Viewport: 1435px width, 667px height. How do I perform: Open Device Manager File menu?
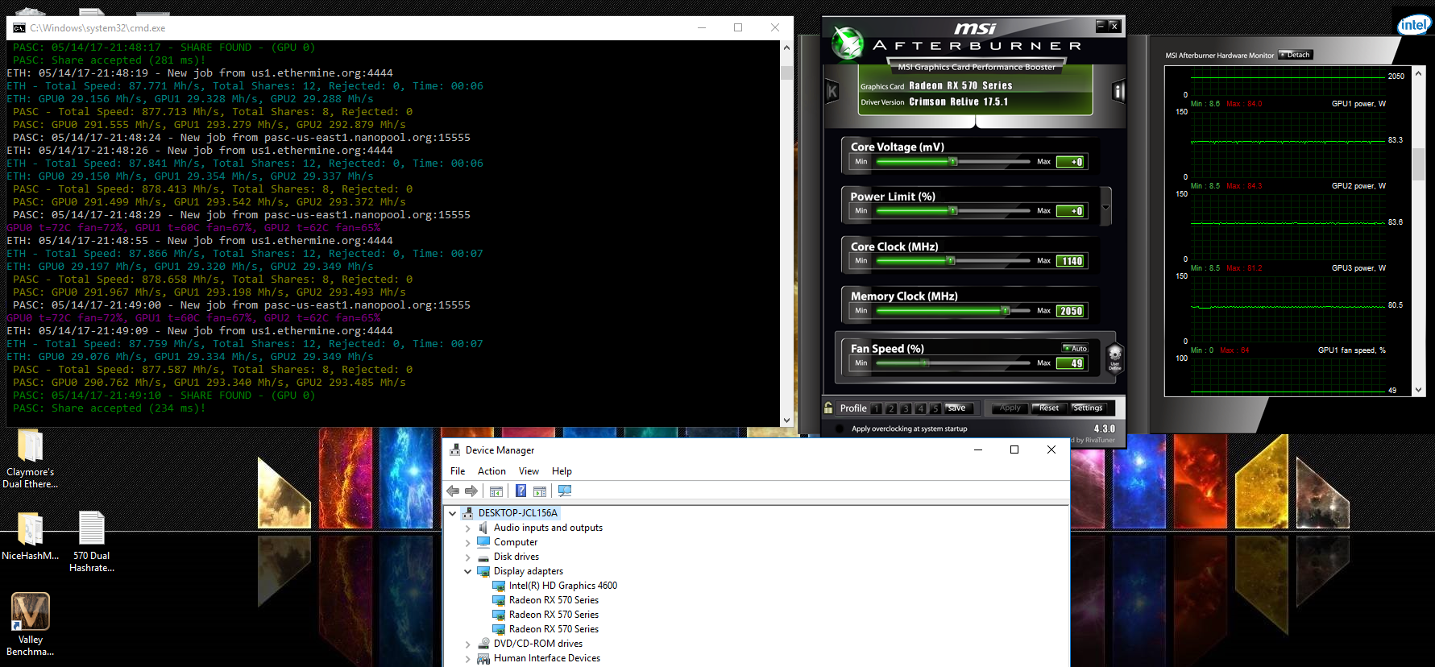click(x=458, y=471)
